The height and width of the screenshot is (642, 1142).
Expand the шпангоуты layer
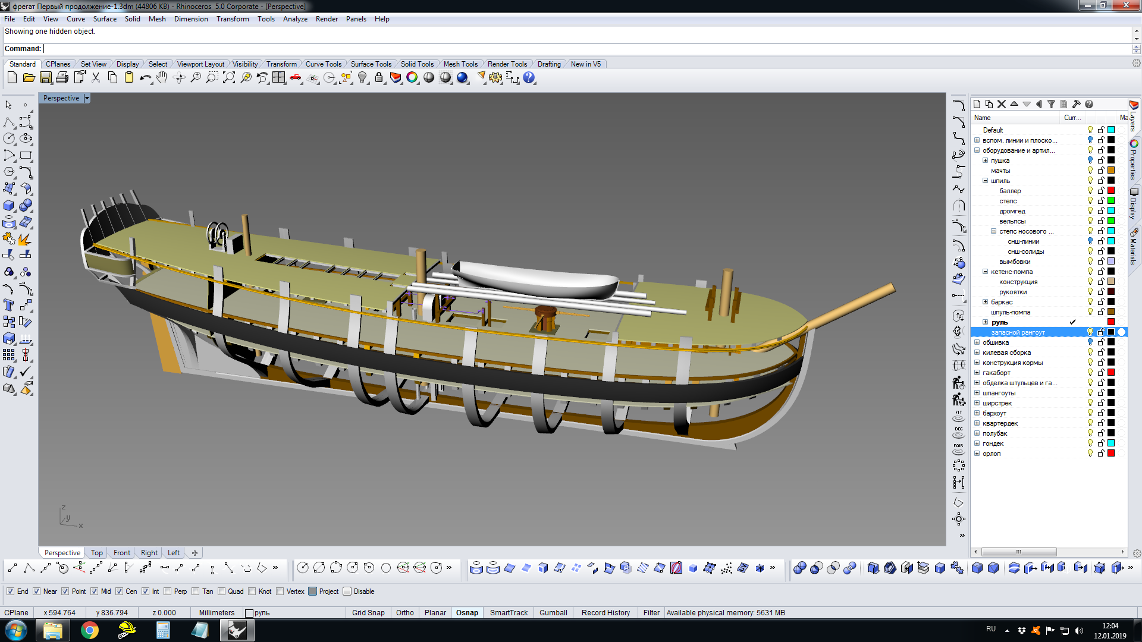(x=977, y=393)
